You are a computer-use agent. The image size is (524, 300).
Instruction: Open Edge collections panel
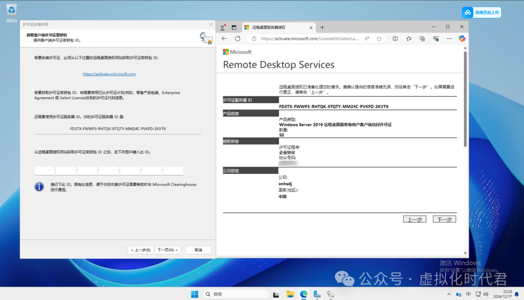click(x=422, y=39)
